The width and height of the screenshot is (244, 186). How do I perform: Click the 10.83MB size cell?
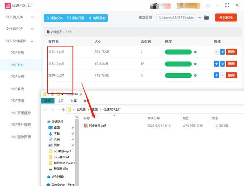(x=101, y=64)
